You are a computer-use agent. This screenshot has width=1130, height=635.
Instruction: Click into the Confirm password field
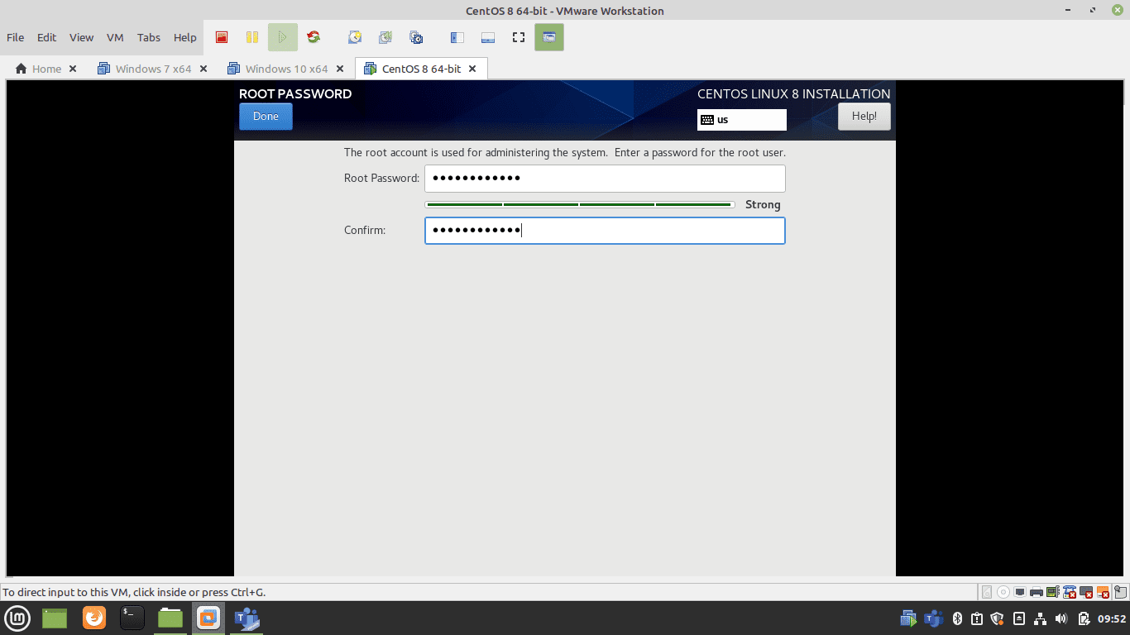605,231
